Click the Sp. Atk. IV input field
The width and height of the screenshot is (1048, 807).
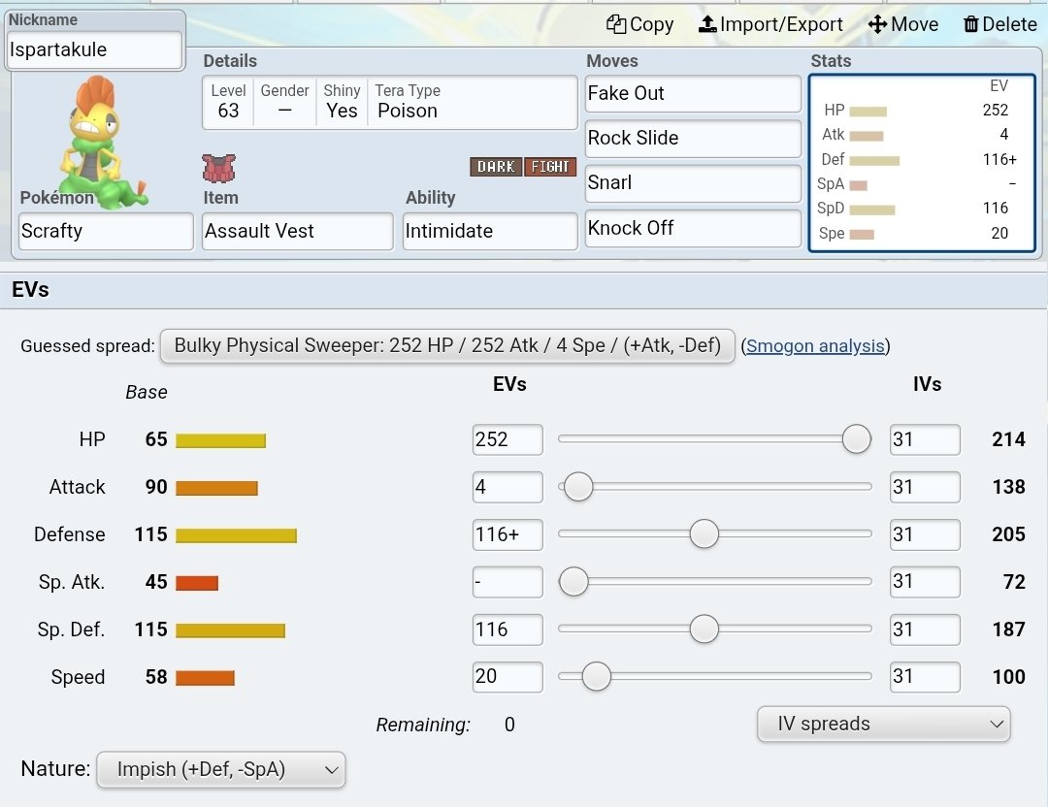[925, 582]
